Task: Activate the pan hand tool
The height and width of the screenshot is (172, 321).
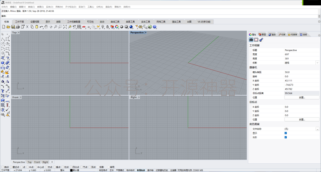Action: point(46,27)
